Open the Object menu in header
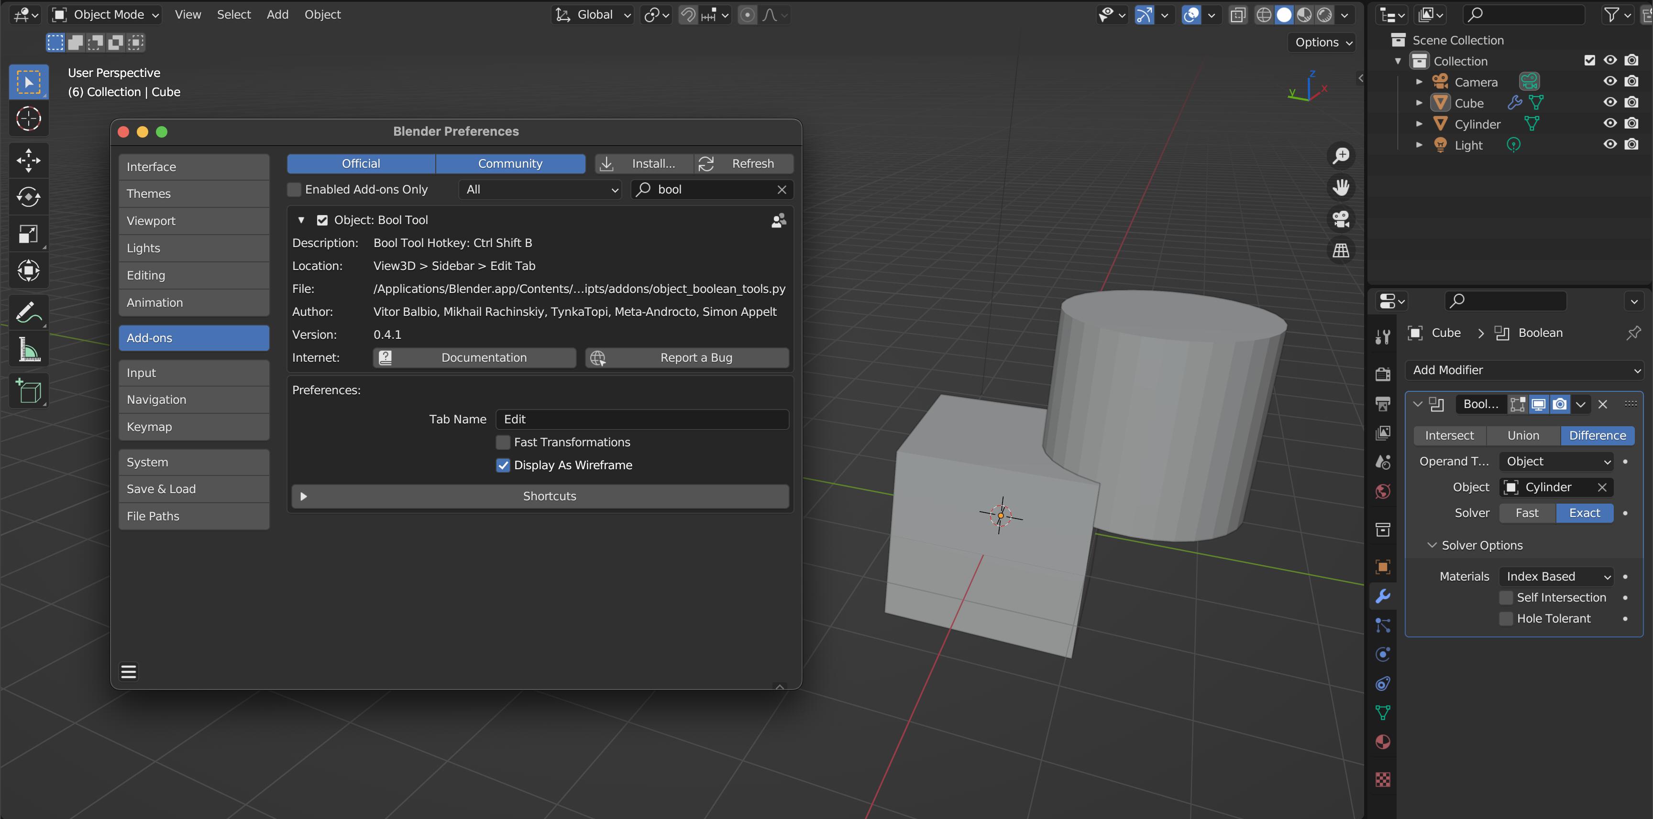This screenshot has width=1653, height=819. [x=322, y=15]
